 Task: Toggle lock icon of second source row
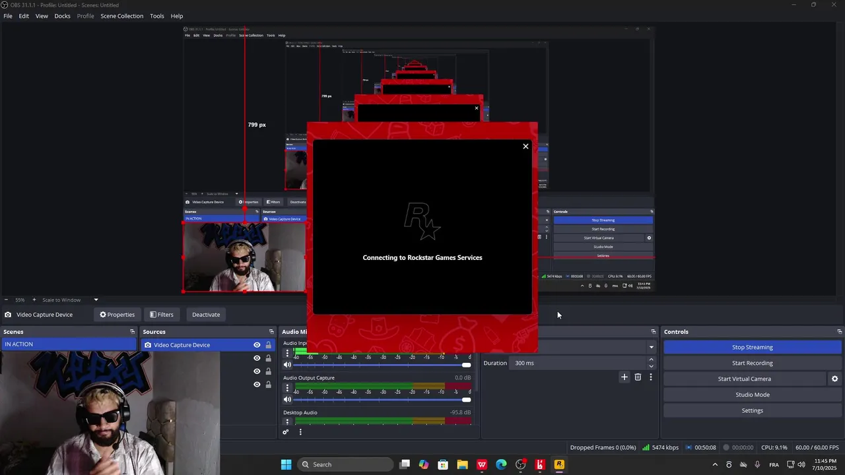[x=268, y=358]
